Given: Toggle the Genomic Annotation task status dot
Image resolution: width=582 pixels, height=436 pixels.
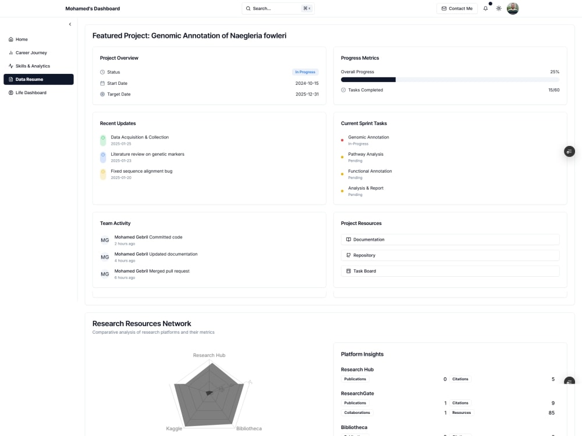Looking at the screenshot, I should coord(342,140).
